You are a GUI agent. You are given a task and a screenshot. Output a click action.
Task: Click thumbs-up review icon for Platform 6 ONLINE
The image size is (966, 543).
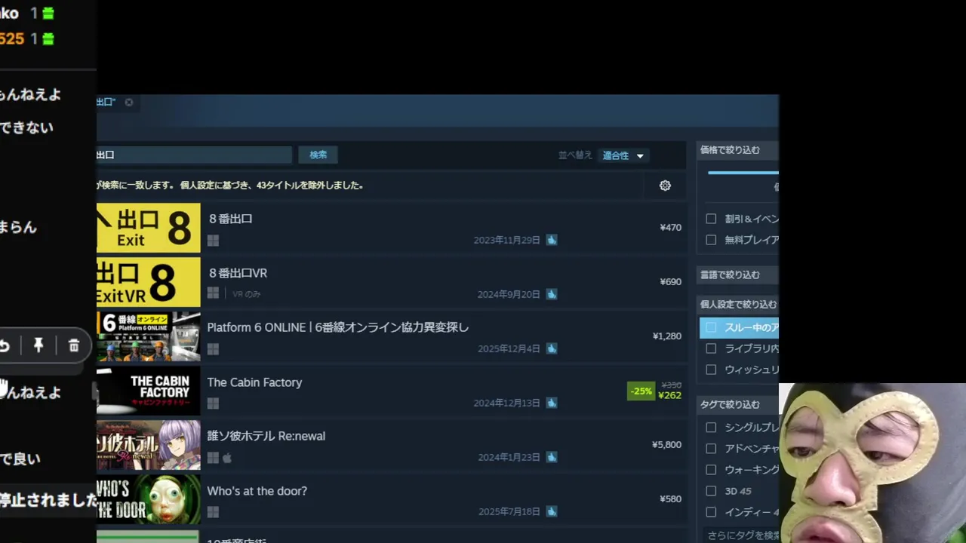pyautogui.click(x=552, y=348)
